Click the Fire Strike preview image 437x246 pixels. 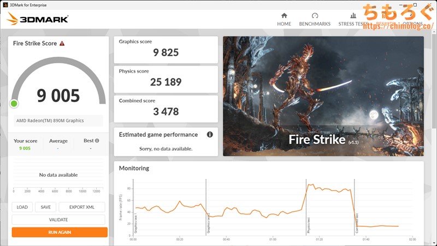(x=323, y=96)
